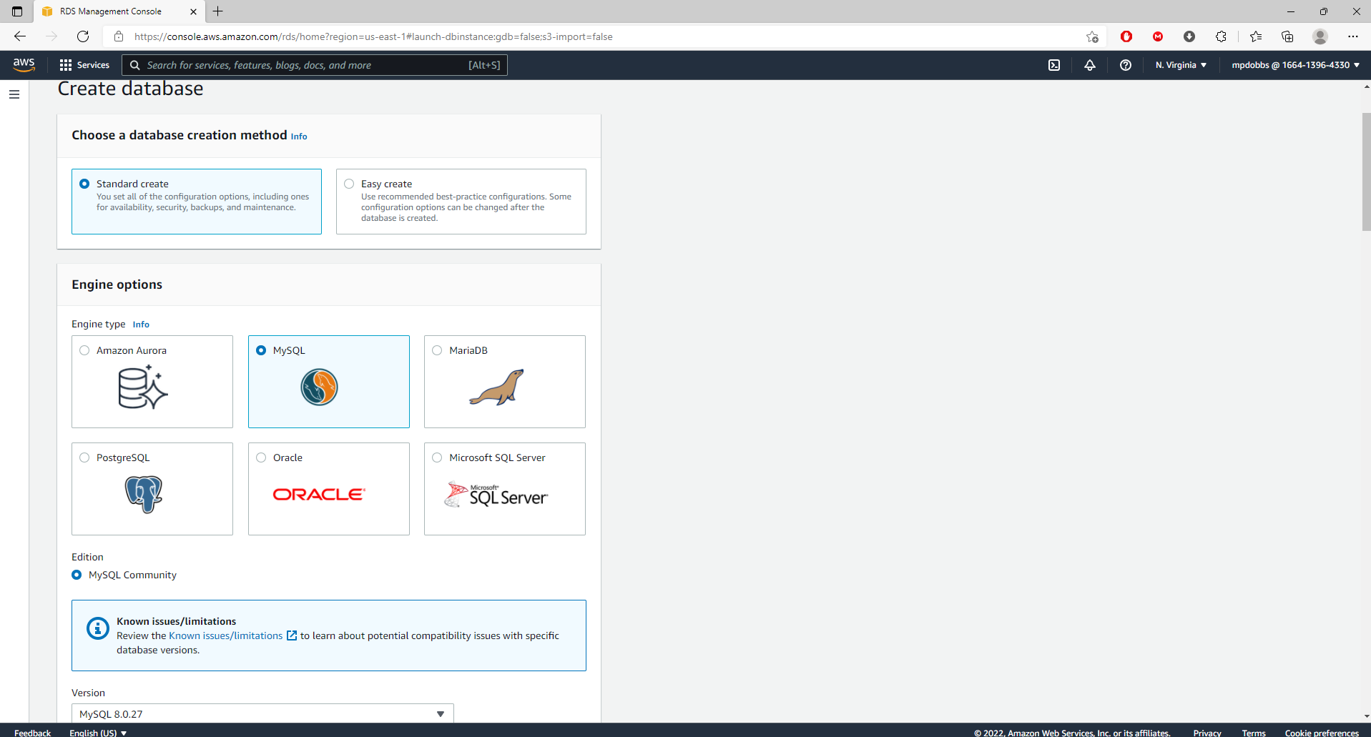1371x737 pixels.
Task: Open the Services grid menu
Action: 84,65
